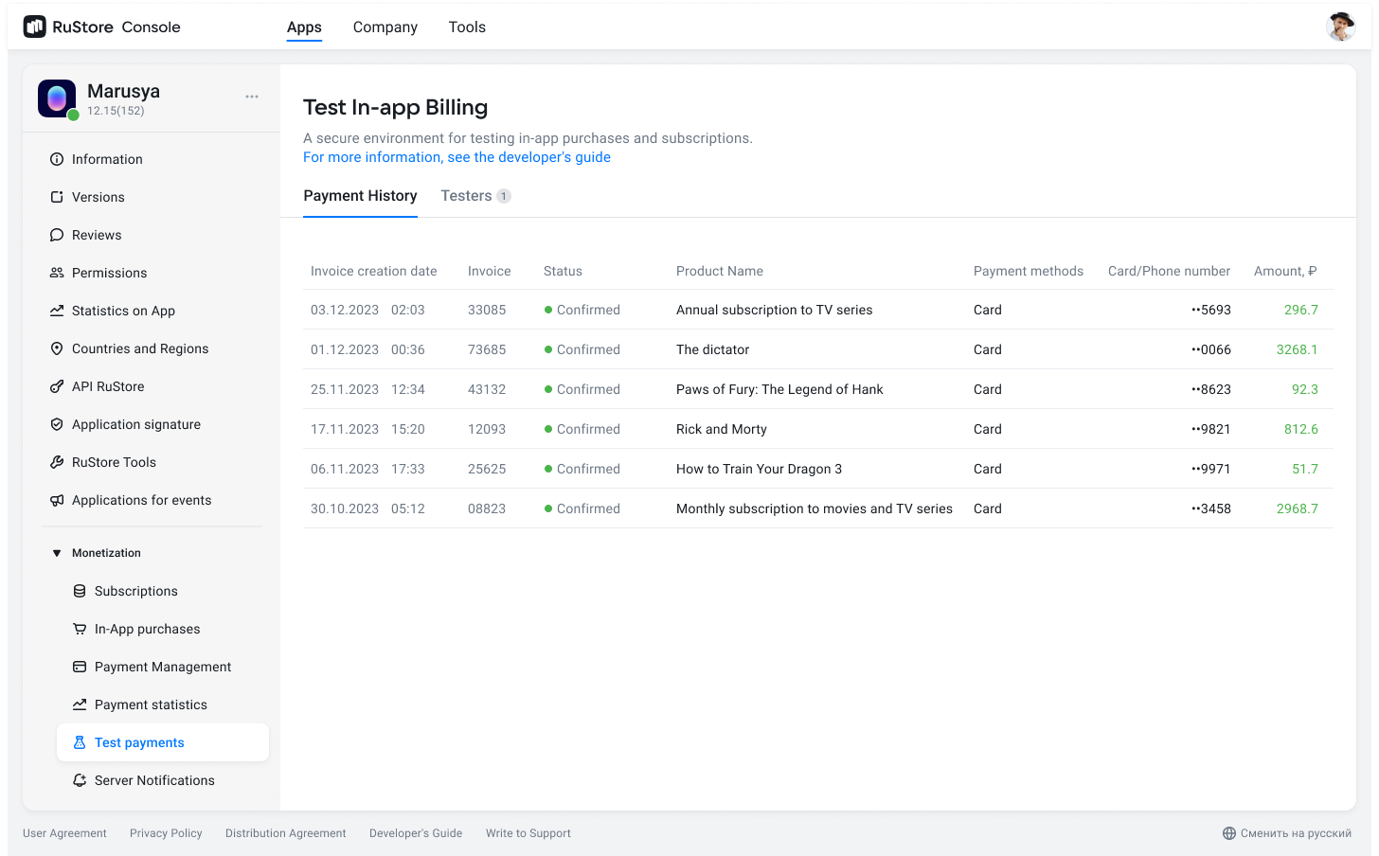Screen dimensions: 1379x856
Task: Open the user avatar profile menu
Action: pos(1341,27)
